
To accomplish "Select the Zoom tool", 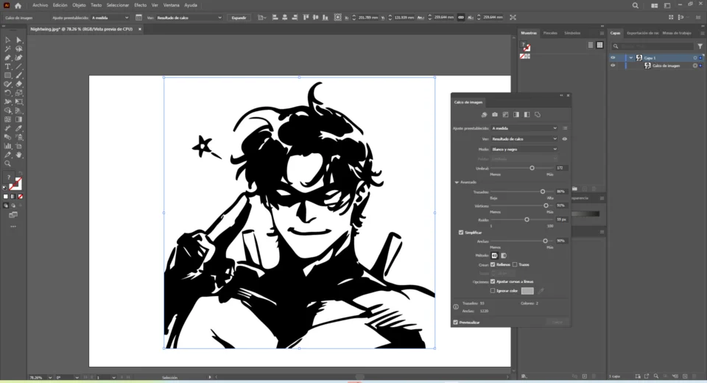I will point(7,164).
